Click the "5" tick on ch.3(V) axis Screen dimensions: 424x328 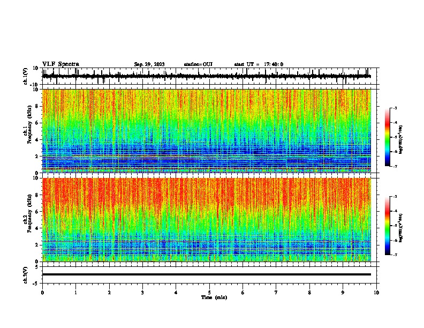37,266
